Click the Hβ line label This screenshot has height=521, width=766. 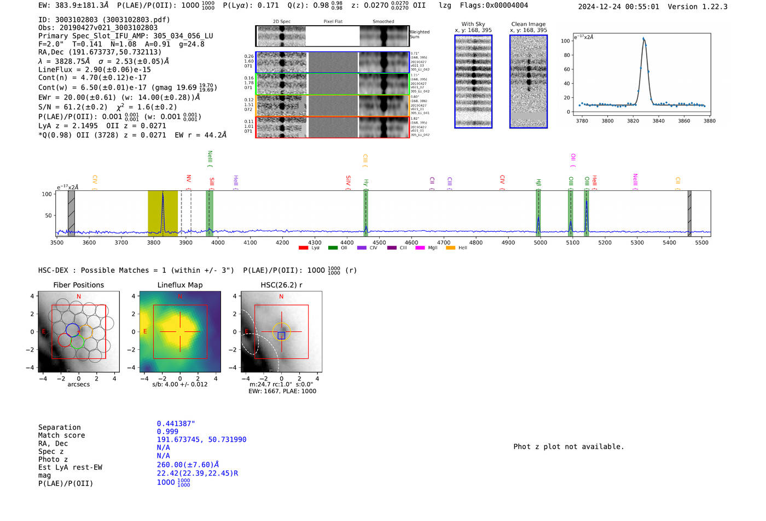(x=538, y=183)
